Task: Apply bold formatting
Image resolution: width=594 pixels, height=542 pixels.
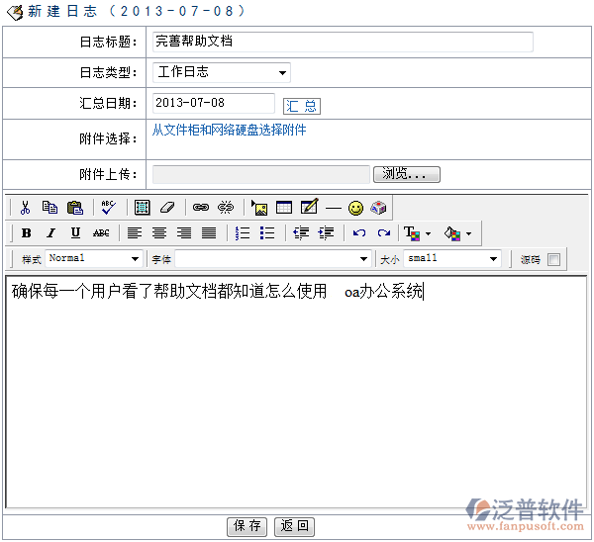Action: pyautogui.click(x=26, y=233)
